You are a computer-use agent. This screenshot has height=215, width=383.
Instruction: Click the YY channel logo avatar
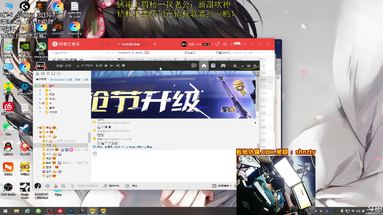[x=41, y=66]
